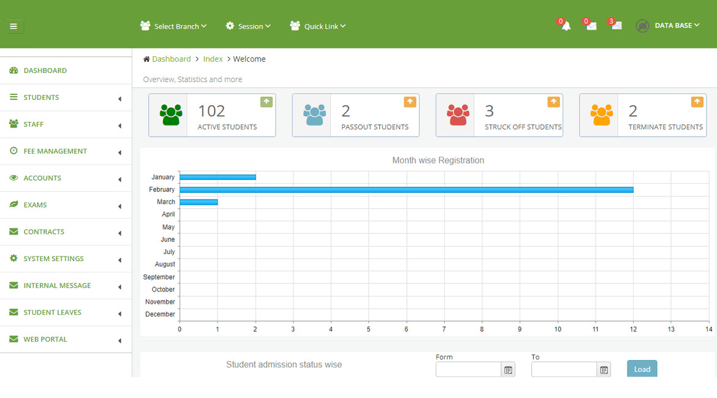Select the Accounts eye icon in sidebar
Image resolution: width=717 pixels, height=398 pixels.
click(14, 178)
